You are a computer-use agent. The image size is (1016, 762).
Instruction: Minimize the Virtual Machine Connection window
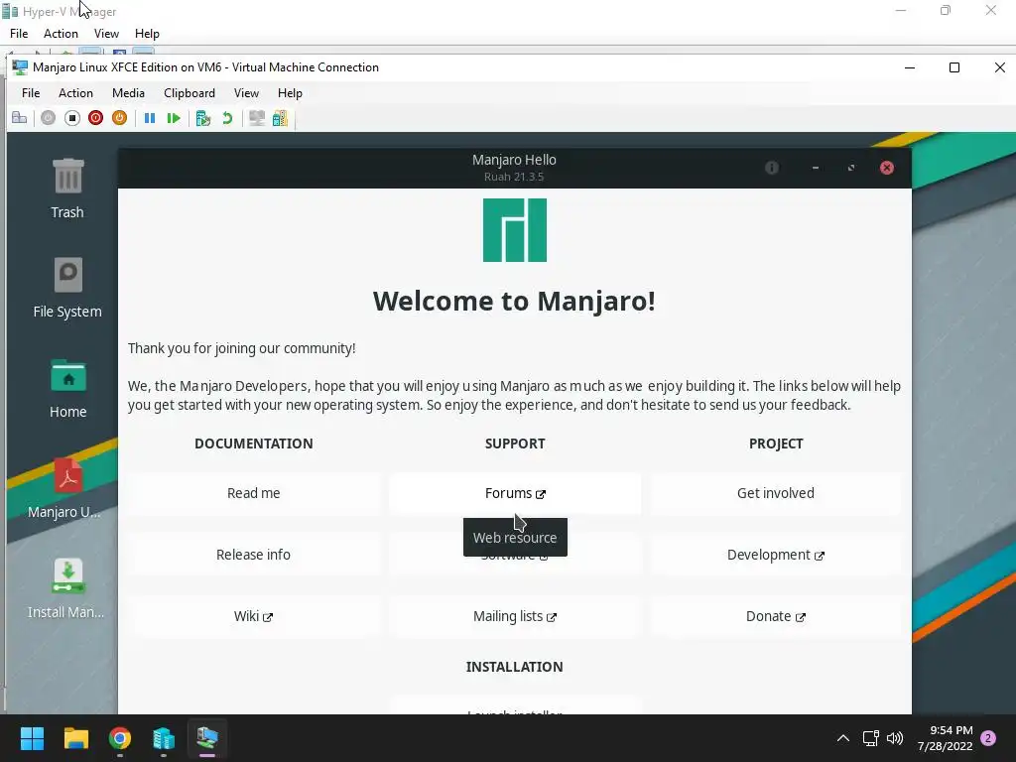910,67
